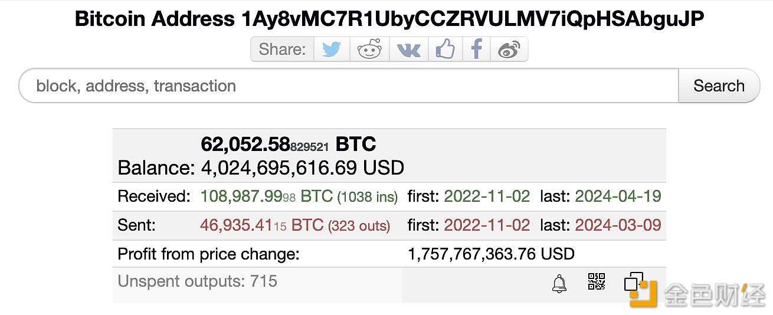Click the Share label
Image resolution: width=773 pixels, height=315 pixels.
click(282, 50)
